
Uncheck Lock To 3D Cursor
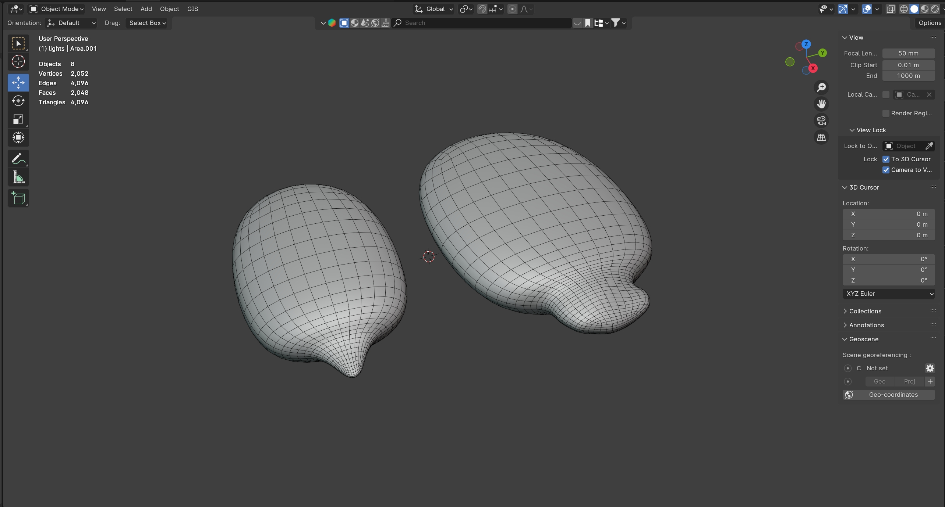pyautogui.click(x=886, y=159)
